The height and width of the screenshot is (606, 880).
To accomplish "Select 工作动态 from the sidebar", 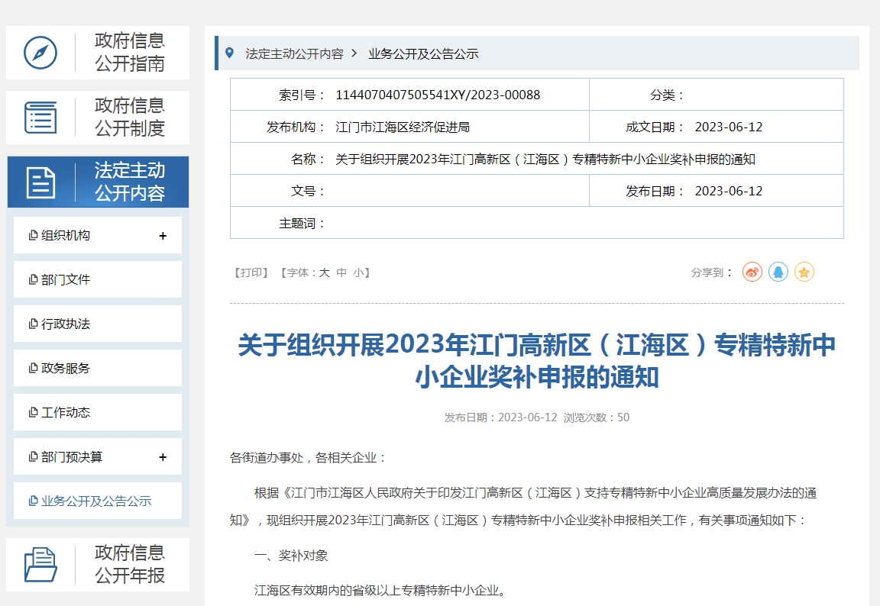I will pyautogui.click(x=66, y=413).
